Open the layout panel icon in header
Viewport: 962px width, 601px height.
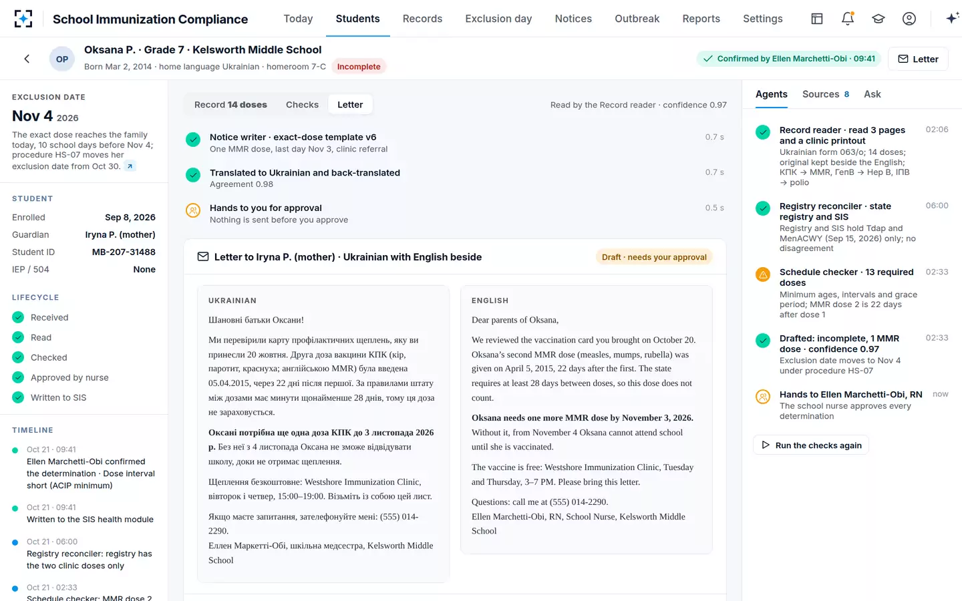tap(817, 19)
